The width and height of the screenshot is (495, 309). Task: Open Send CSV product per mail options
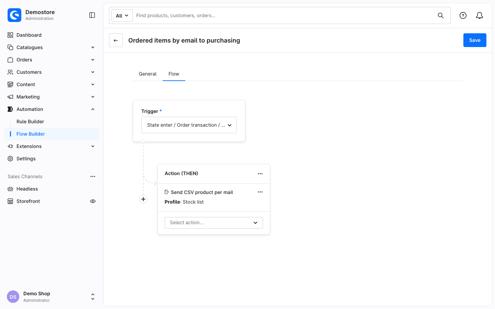coord(260,192)
